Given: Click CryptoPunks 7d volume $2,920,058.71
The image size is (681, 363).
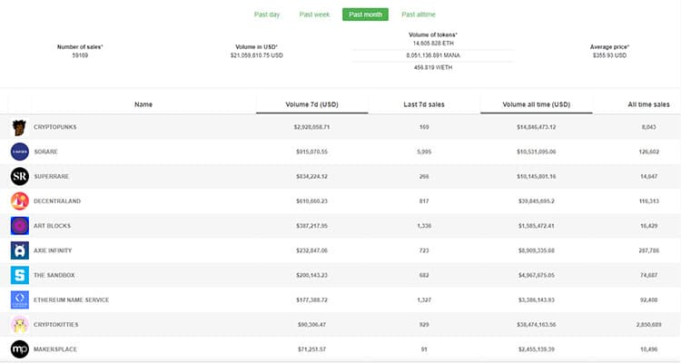Looking at the screenshot, I should tap(311, 127).
